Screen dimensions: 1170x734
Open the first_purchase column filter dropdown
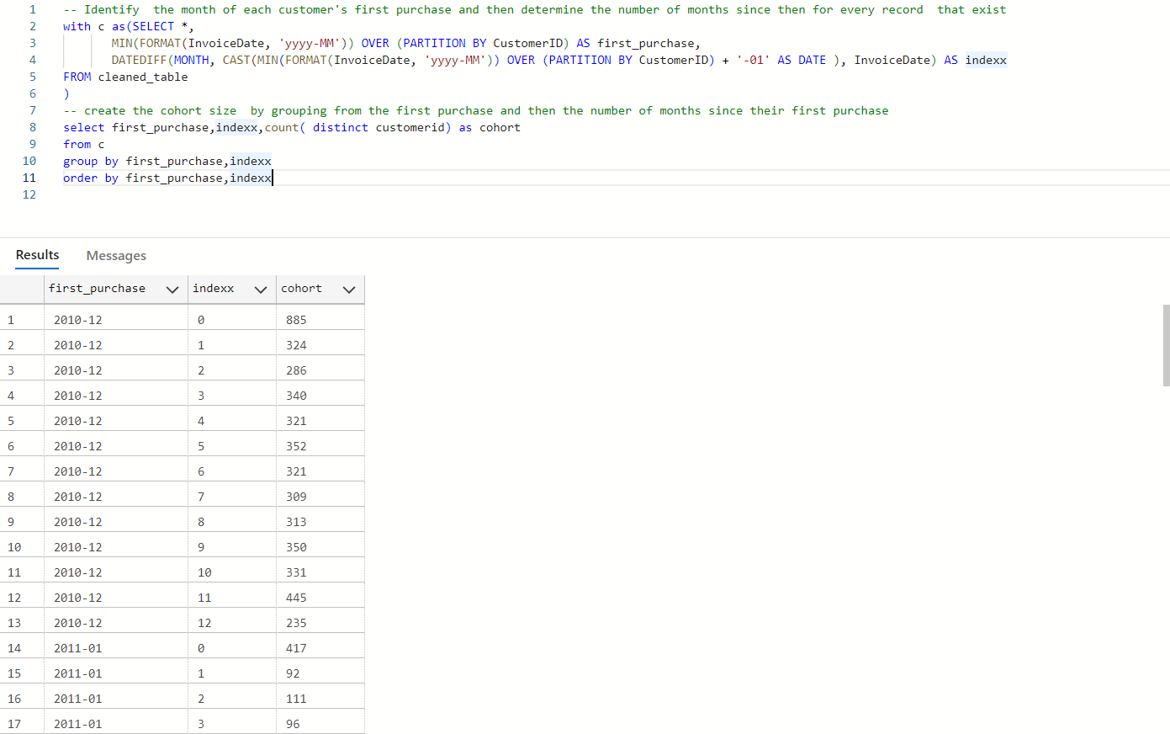click(172, 289)
